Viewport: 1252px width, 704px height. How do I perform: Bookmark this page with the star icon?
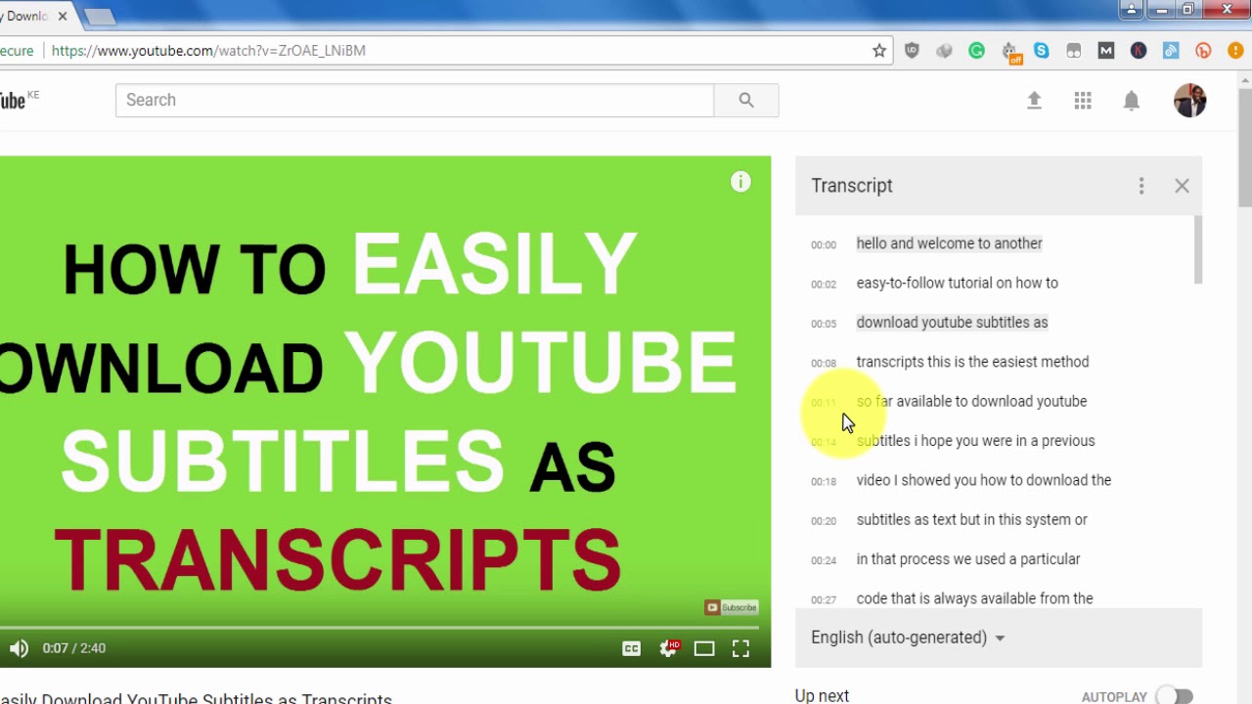pyautogui.click(x=879, y=51)
